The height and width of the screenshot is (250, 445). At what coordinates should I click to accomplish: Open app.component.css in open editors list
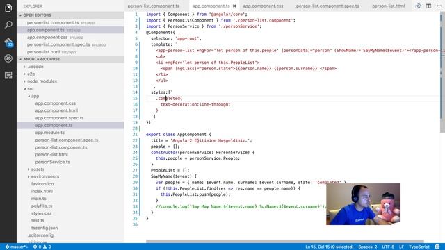pos(70,37)
